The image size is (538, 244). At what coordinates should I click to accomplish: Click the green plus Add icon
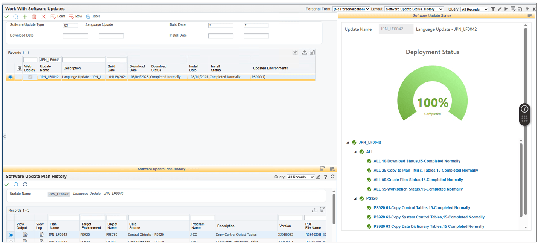25,17
